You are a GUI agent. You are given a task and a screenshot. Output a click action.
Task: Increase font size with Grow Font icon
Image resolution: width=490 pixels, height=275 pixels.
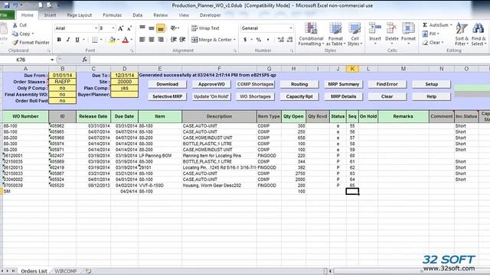(x=121, y=28)
